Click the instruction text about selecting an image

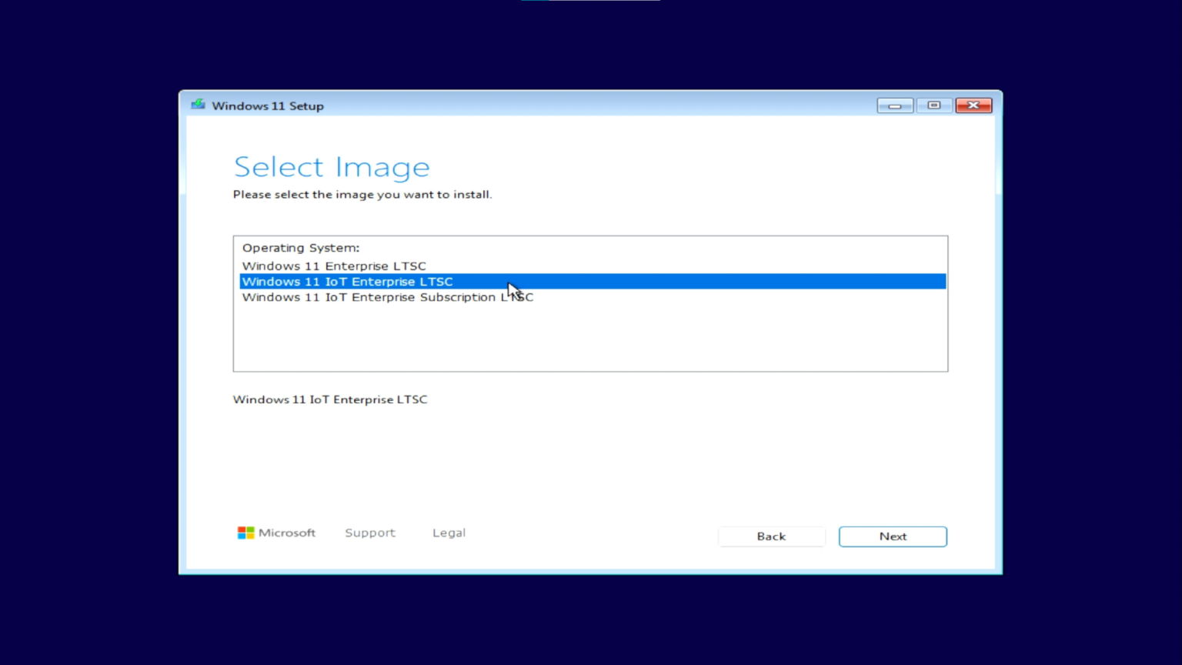[x=362, y=194]
